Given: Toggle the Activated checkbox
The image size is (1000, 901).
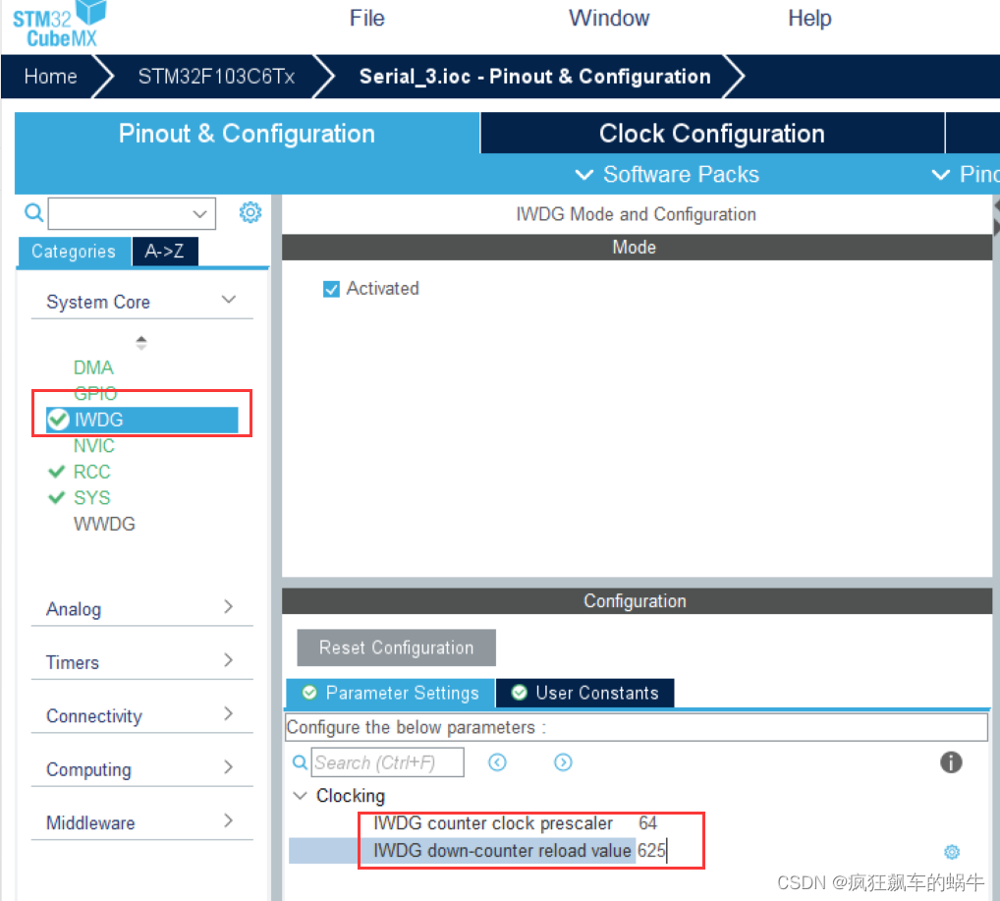Looking at the screenshot, I should click(x=331, y=289).
